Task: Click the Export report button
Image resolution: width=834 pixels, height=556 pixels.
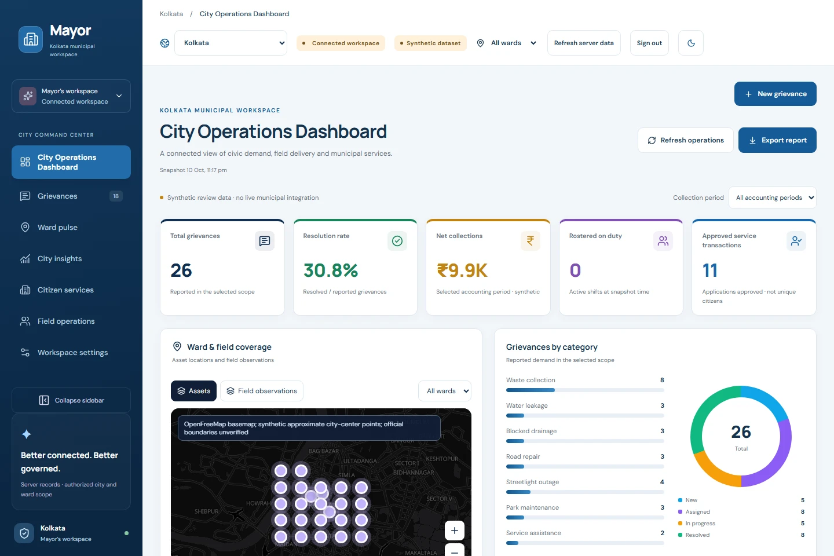Action: click(x=777, y=140)
